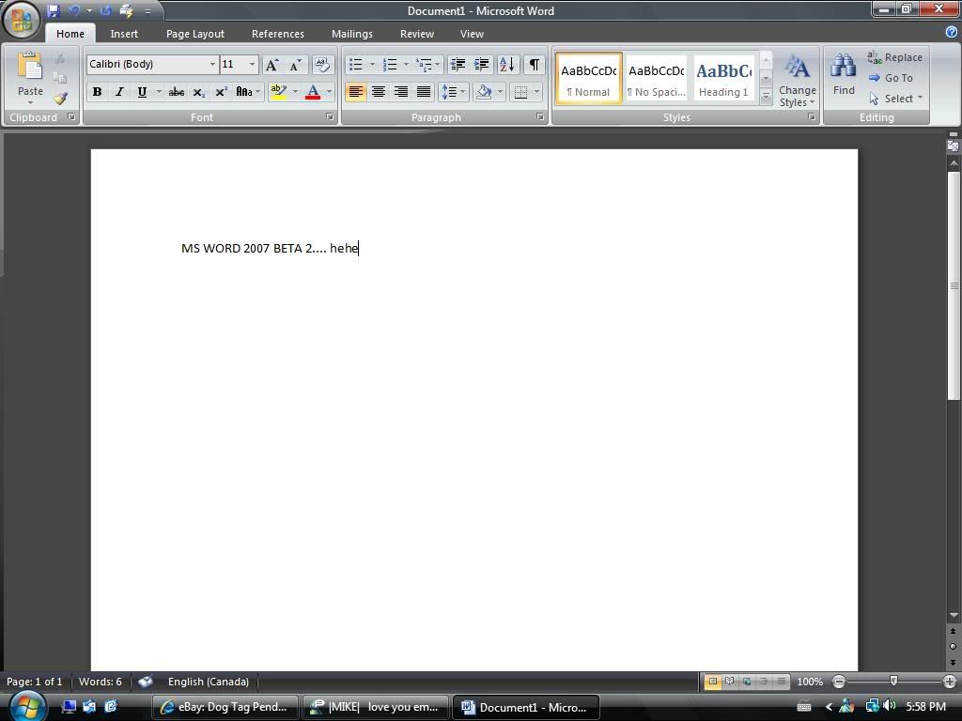Open the Line Spacing dropdown
The width and height of the screenshot is (962, 721).
tap(454, 92)
